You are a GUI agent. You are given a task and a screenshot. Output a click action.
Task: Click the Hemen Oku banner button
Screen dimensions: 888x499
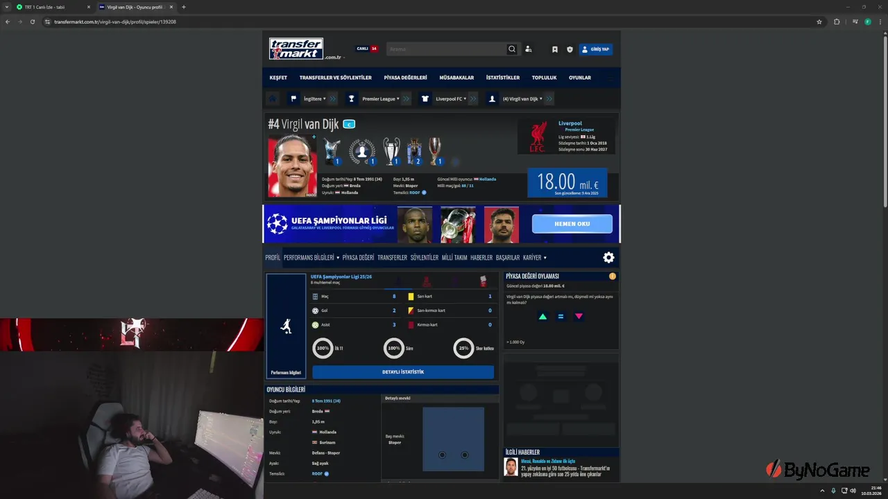572,224
